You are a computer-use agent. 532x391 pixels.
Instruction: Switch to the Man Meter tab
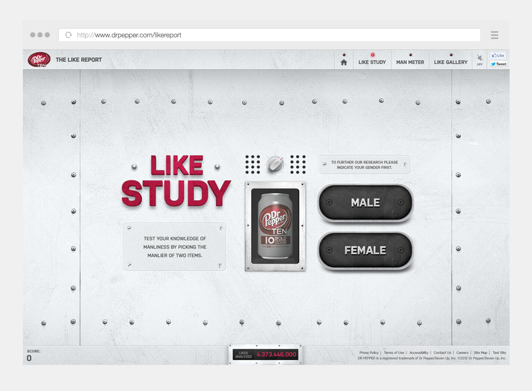[410, 62]
